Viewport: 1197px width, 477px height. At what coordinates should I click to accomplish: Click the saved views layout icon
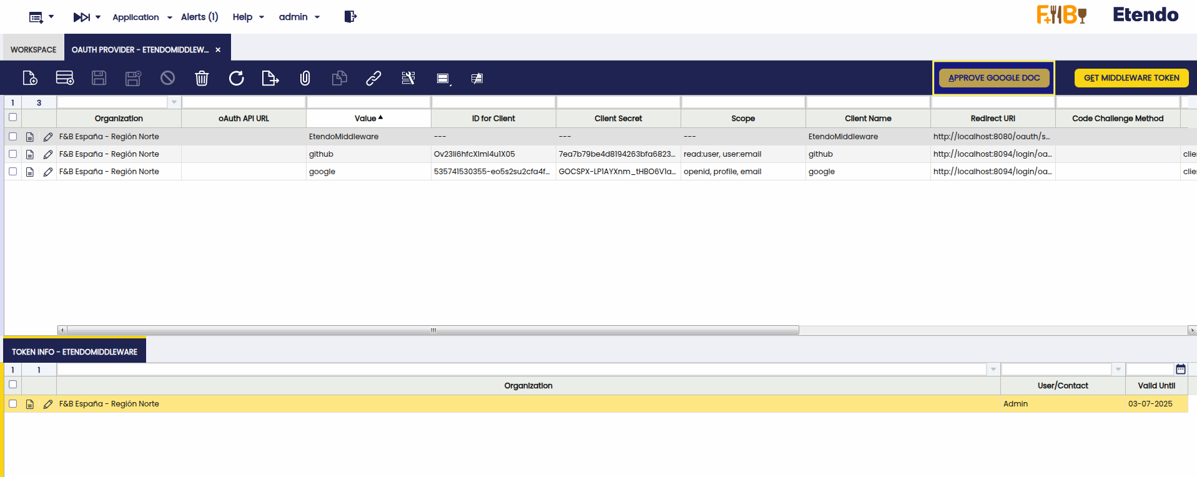(x=443, y=79)
